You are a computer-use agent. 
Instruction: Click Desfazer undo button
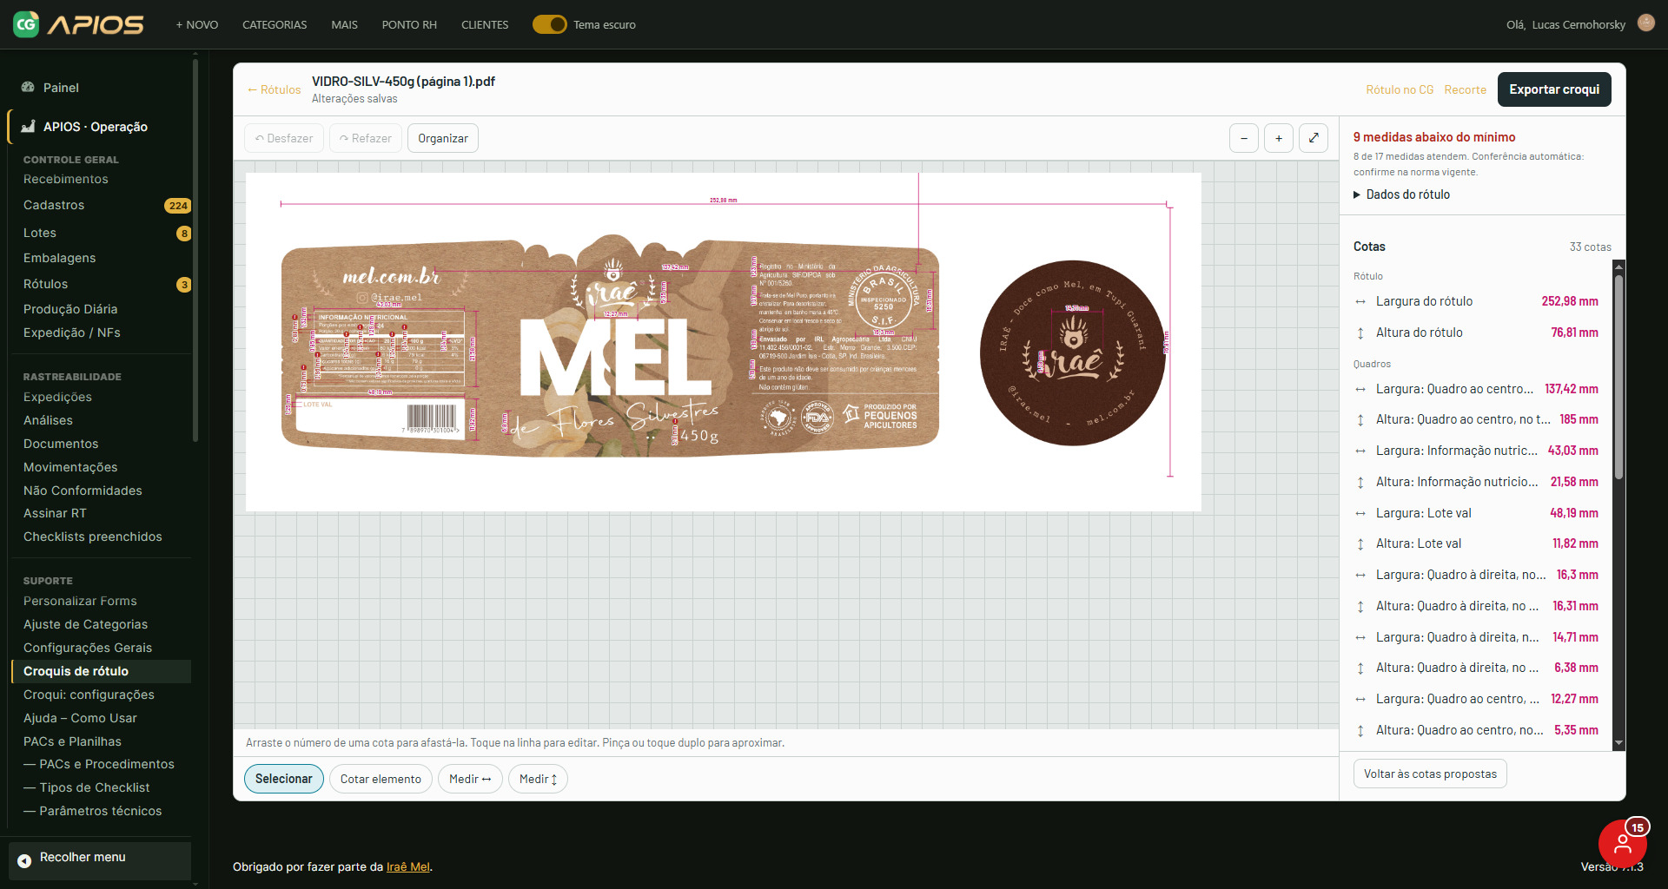[x=284, y=138]
